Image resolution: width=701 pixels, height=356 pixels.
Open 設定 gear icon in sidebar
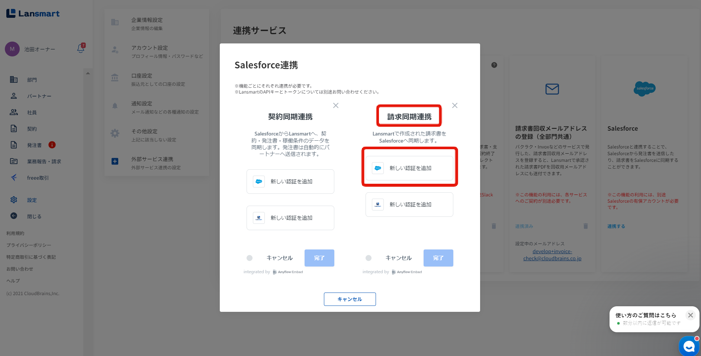tap(14, 200)
